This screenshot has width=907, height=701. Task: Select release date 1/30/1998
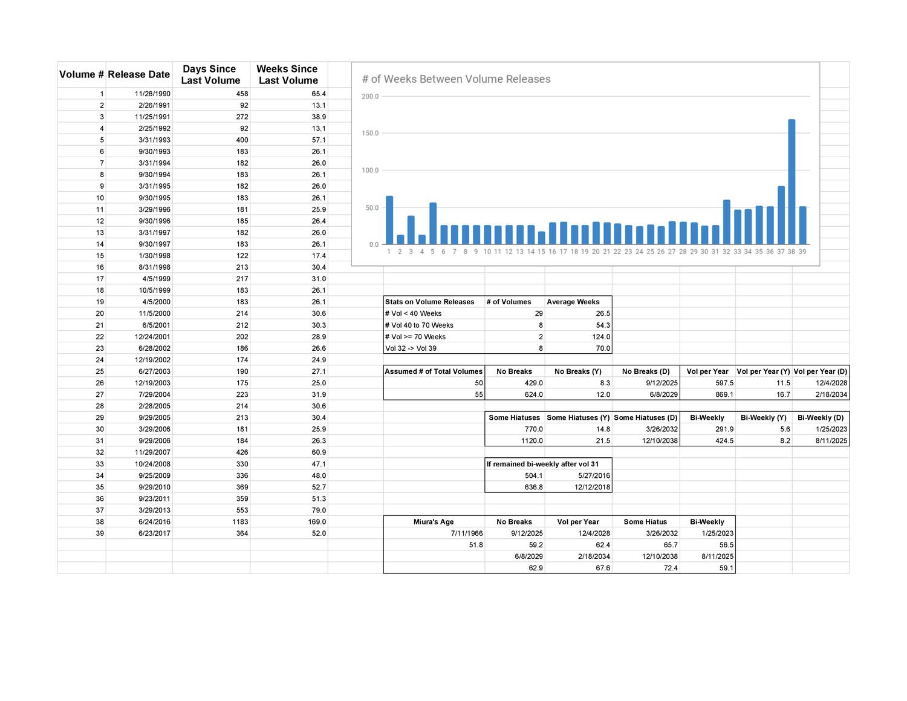[x=139, y=256]
